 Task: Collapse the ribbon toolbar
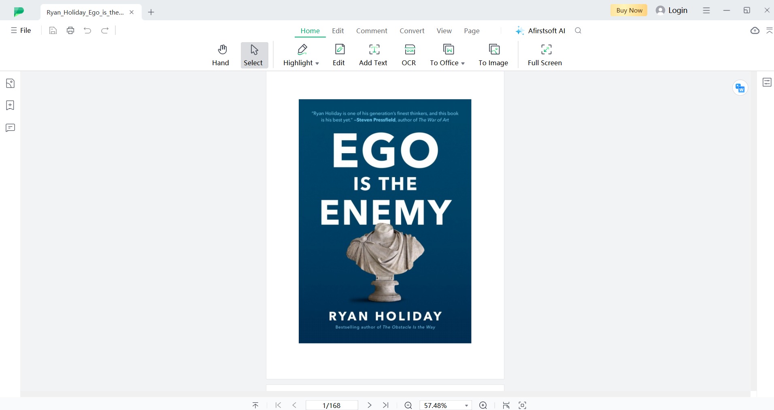770,30
